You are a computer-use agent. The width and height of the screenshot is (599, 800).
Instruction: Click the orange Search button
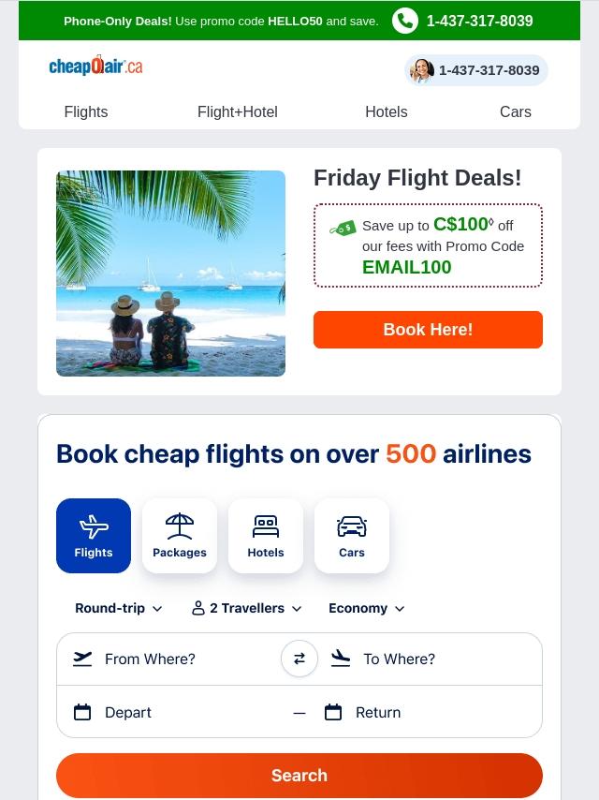tap(299, 776)
